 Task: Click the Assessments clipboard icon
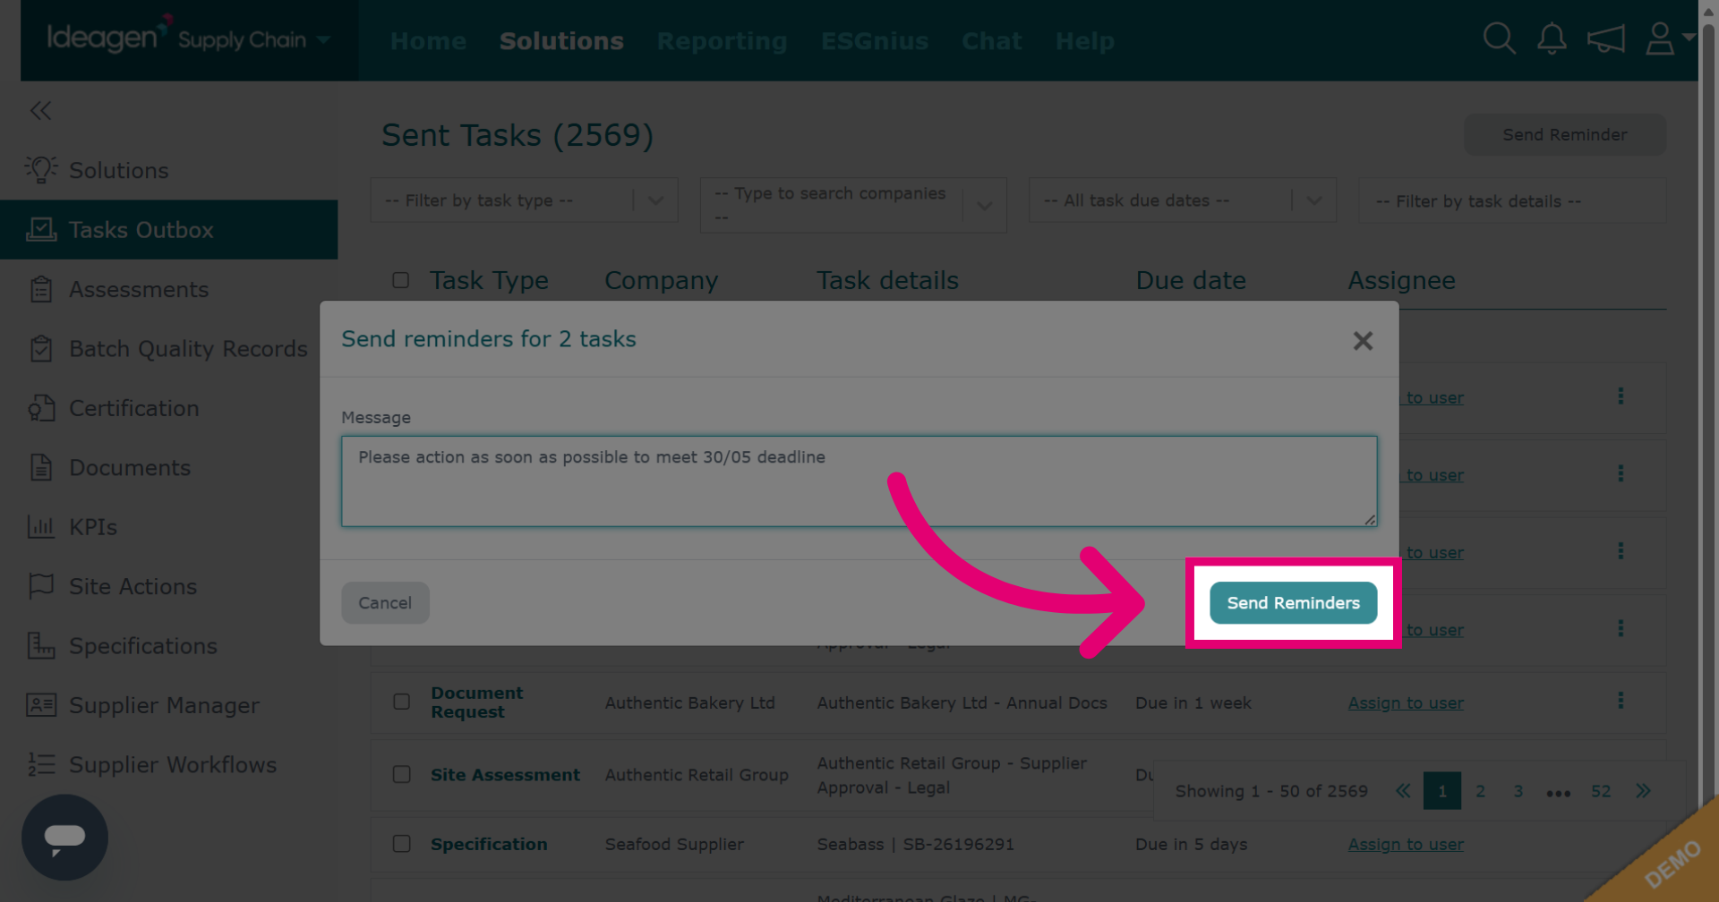click(x=40, y=289)
